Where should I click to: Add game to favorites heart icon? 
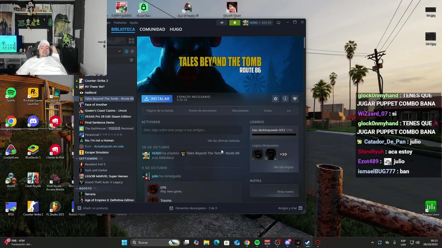tap(295, 99)
